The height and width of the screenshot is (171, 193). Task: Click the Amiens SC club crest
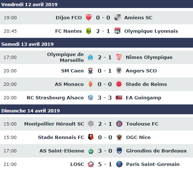click(117, 17)
